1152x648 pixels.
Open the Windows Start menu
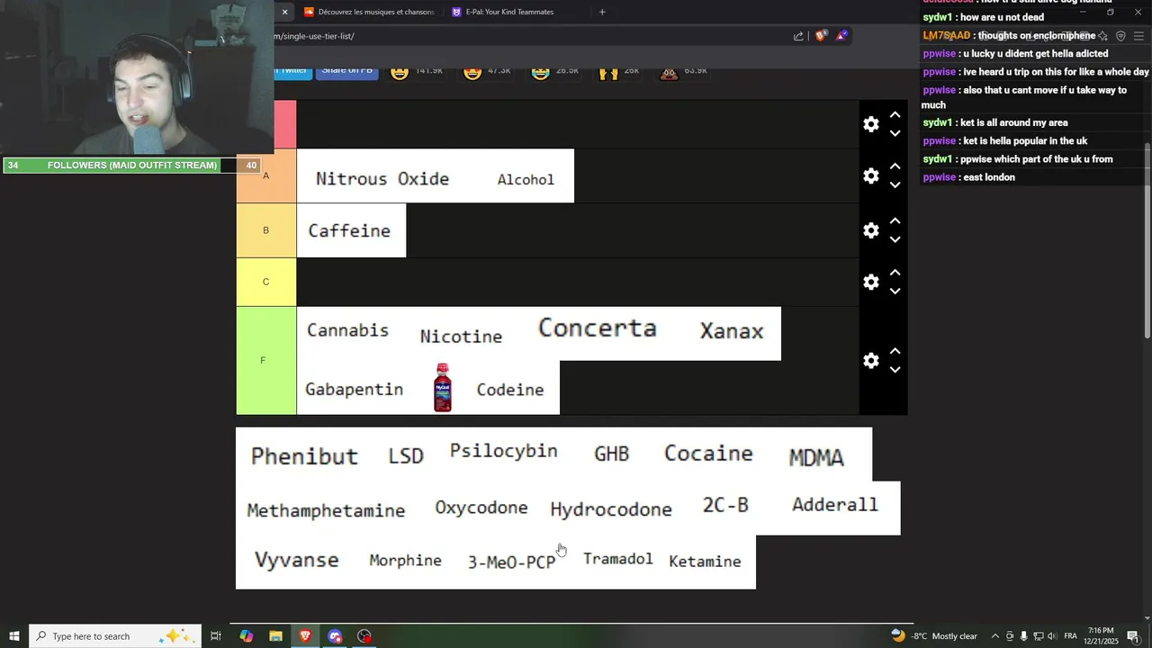click(14, 636)
